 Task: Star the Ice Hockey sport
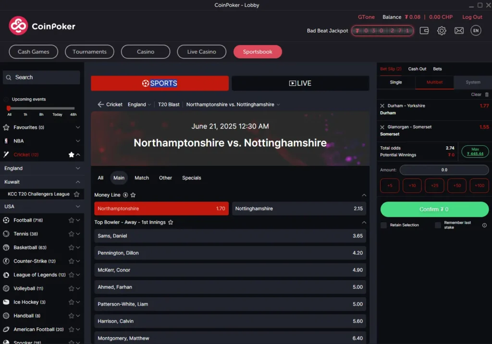(x=71, y=302)
